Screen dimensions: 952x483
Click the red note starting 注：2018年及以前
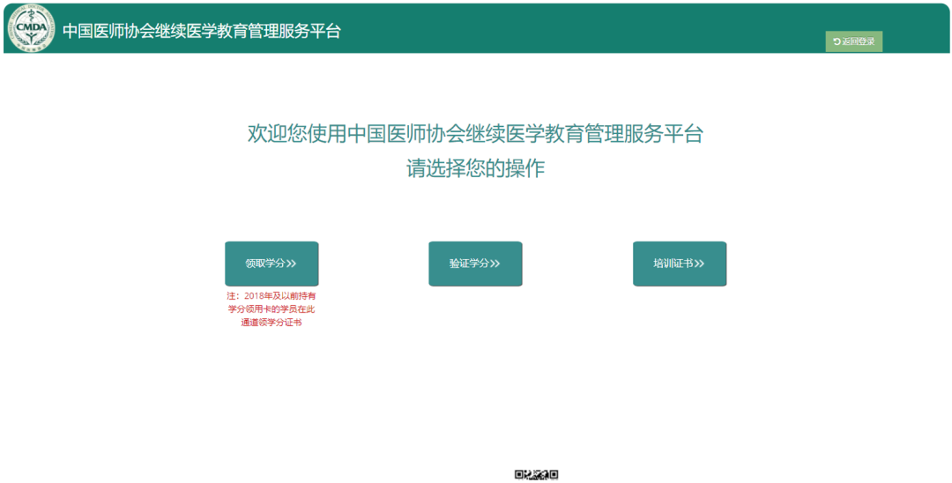point(271,309)
